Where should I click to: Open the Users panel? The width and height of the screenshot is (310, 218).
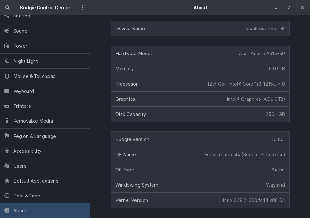point(20,166)
